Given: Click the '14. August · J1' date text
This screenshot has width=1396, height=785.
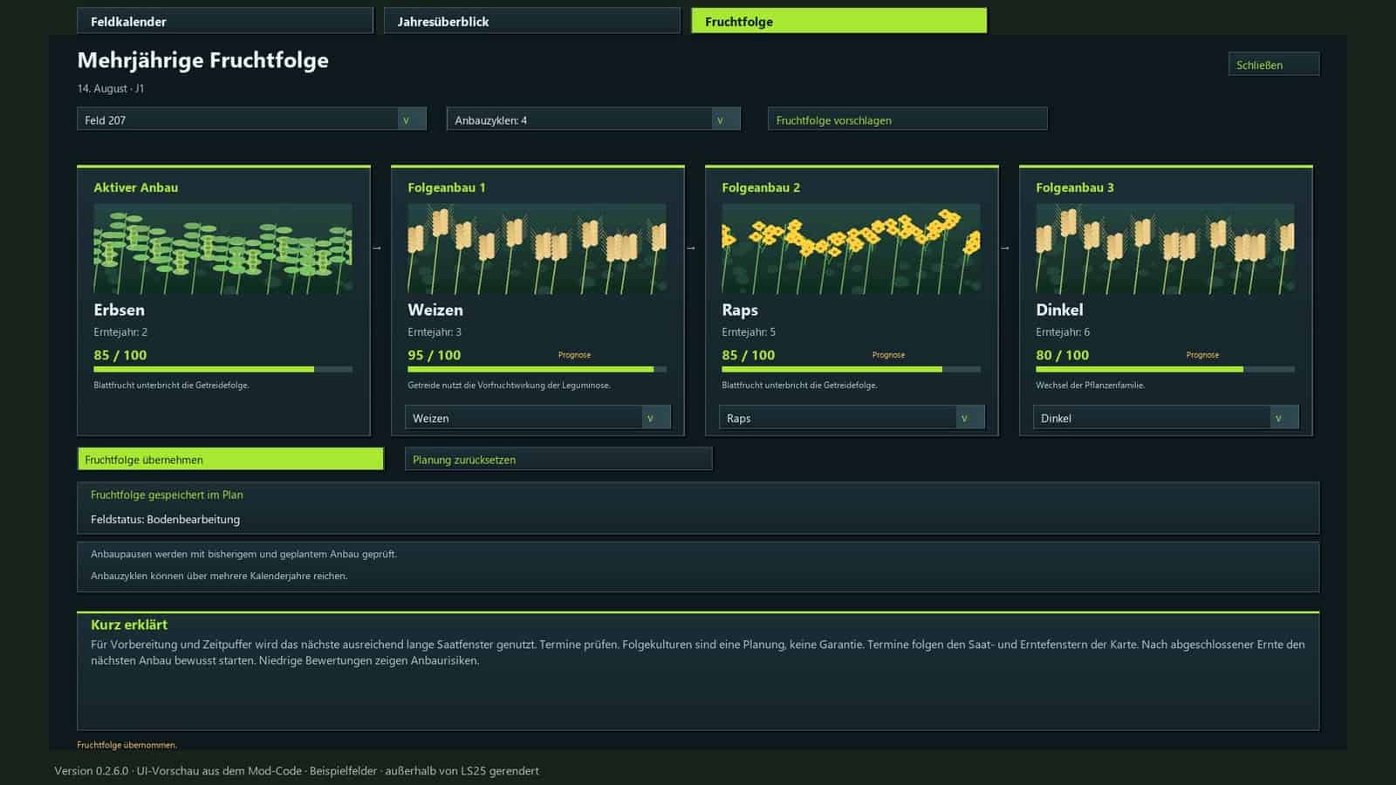Looking at the screenshot, I should [x=111, y=88].
